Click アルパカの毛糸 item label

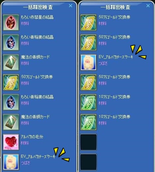tap(32, 137)
